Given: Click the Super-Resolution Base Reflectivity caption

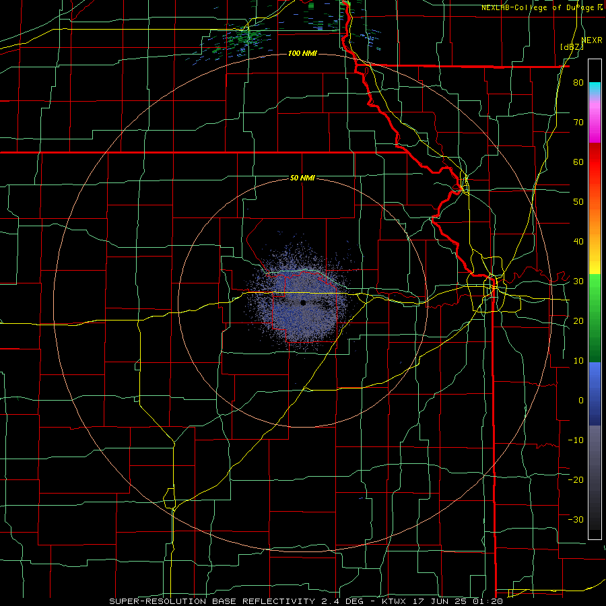Looking at the screenshot, I should pyautogui.click(x=212, y=601).
